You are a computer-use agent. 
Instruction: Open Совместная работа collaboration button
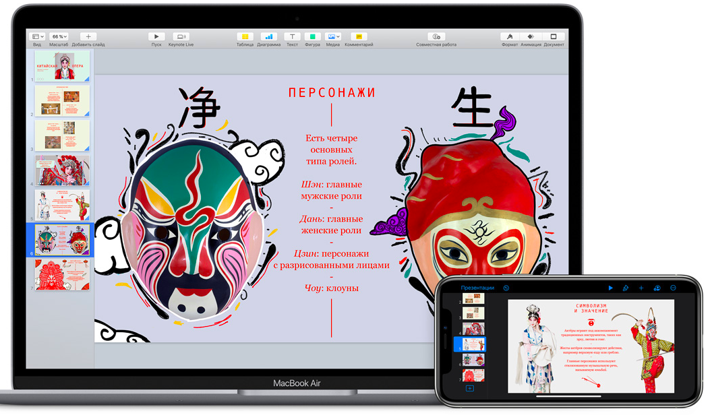click(436, 36)
